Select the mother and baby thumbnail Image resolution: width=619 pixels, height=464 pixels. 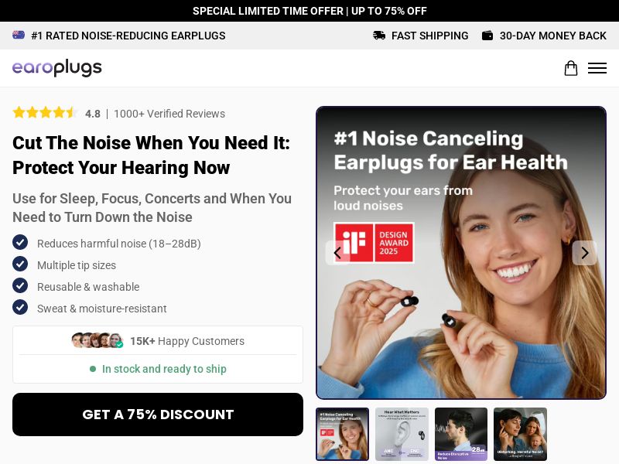520,434
